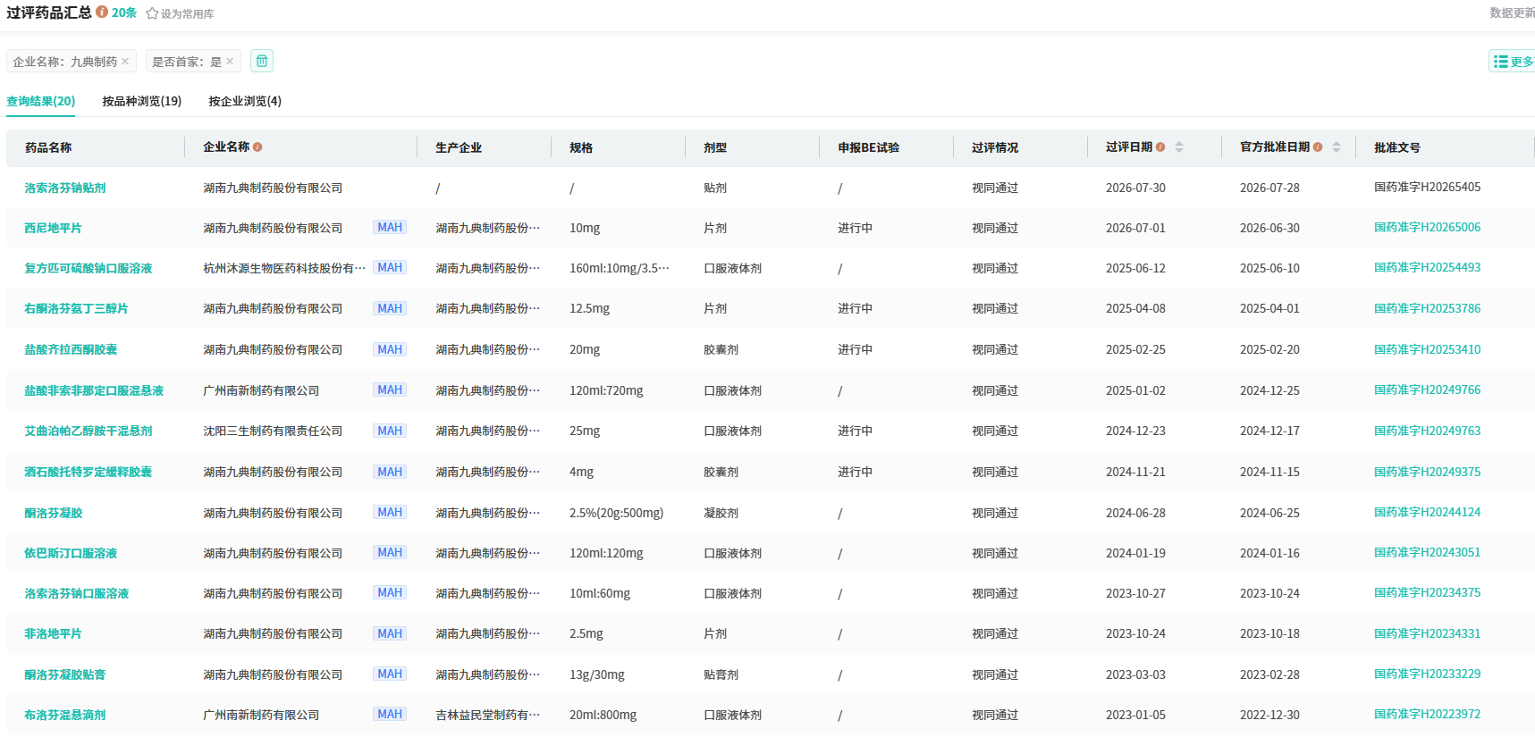Click the MAH badge in the 盐酸非索非那定口服混悬液 row
Viewport: 1535px width, 737px height.
[390, 390]
